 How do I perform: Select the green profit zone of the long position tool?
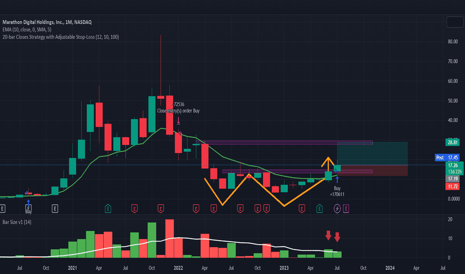tap(372, 153)
